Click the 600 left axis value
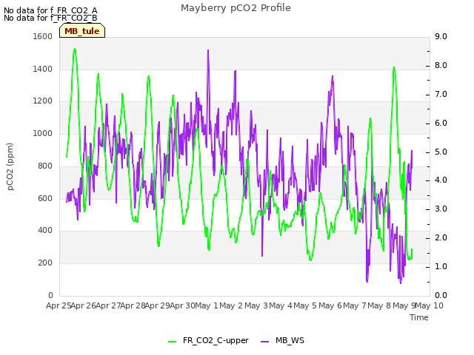Screen dimensions: 474x355 45,199
